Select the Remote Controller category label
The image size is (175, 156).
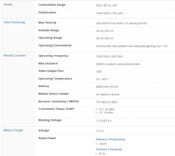[14, 55]
